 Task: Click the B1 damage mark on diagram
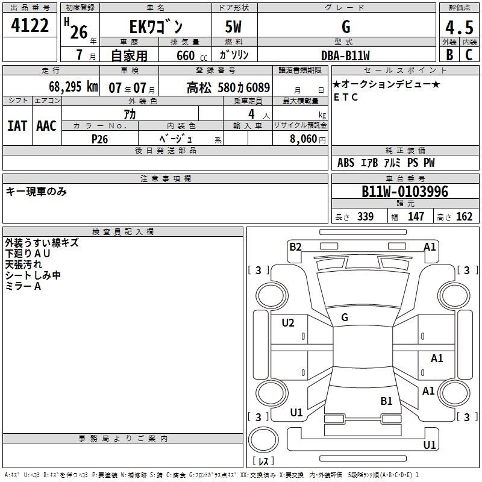(386, 401)
